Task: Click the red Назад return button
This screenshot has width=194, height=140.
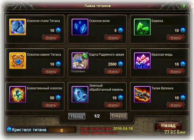Action: point(168,126)
